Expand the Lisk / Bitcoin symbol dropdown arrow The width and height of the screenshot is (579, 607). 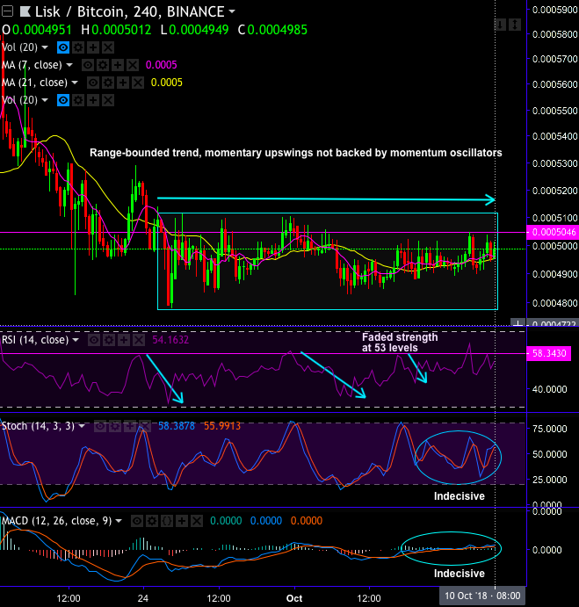click(x=232, y=12)
